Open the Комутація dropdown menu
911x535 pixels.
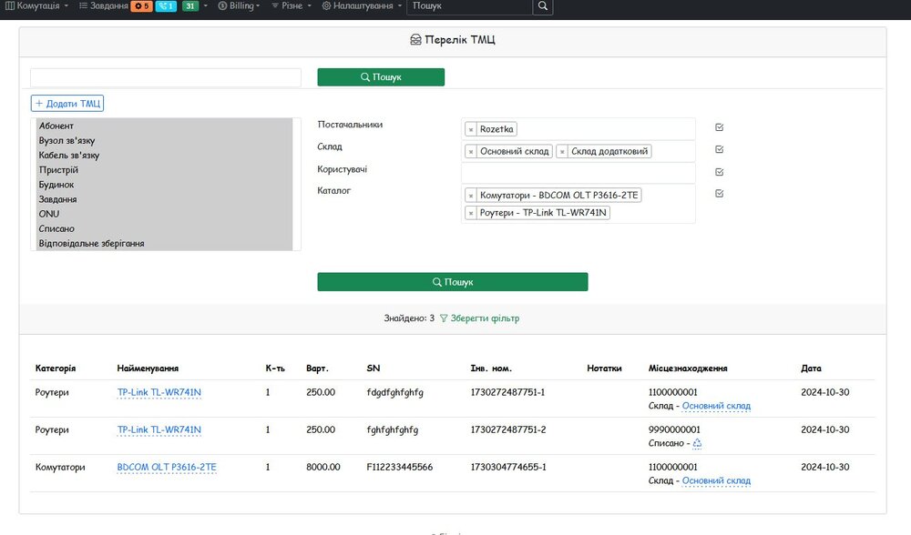click(36, 6)
